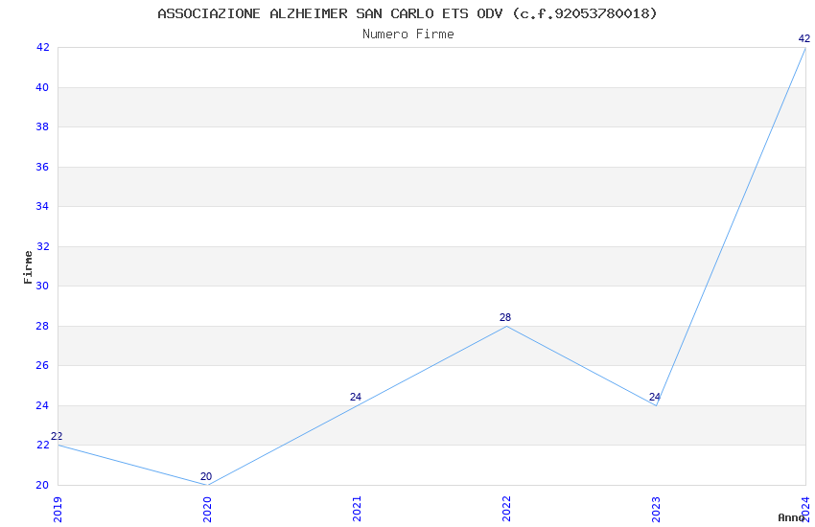
Task: Select the 2020 x-axis year label
Action: point(207,509)
